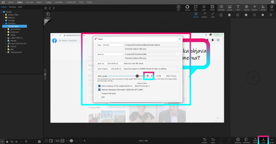276x144 pixels.
Task: Pick the Arrow drawing tool
Action: tap(204, 15)
